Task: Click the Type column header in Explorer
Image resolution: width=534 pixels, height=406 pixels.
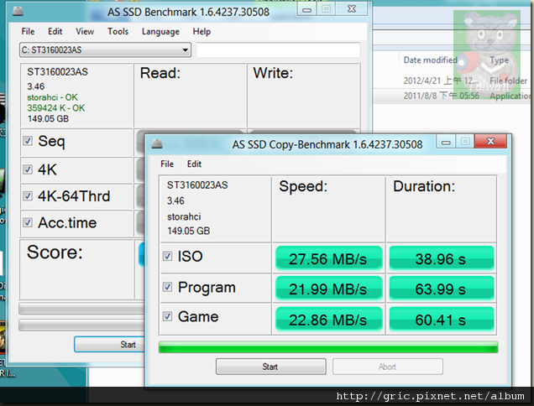Action: point(499,60)
